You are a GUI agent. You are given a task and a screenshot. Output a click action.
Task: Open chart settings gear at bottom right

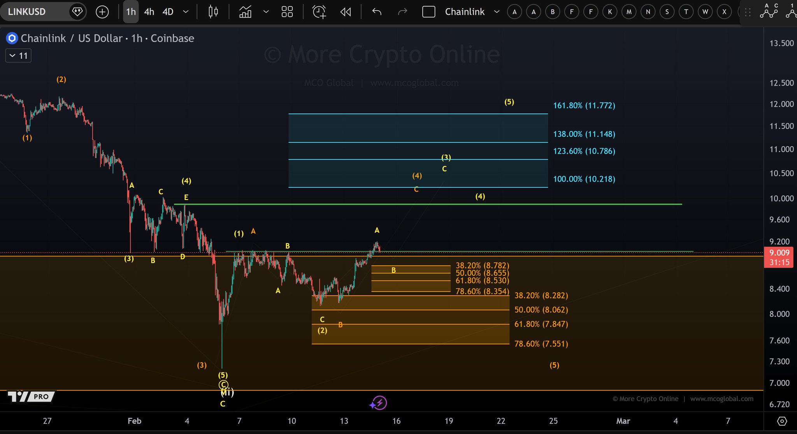pos(782,421)
